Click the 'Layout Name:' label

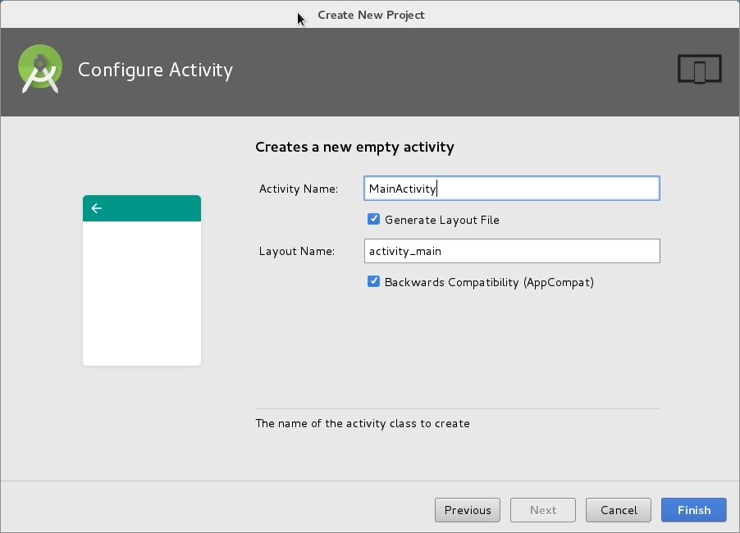tap(297, 252)
